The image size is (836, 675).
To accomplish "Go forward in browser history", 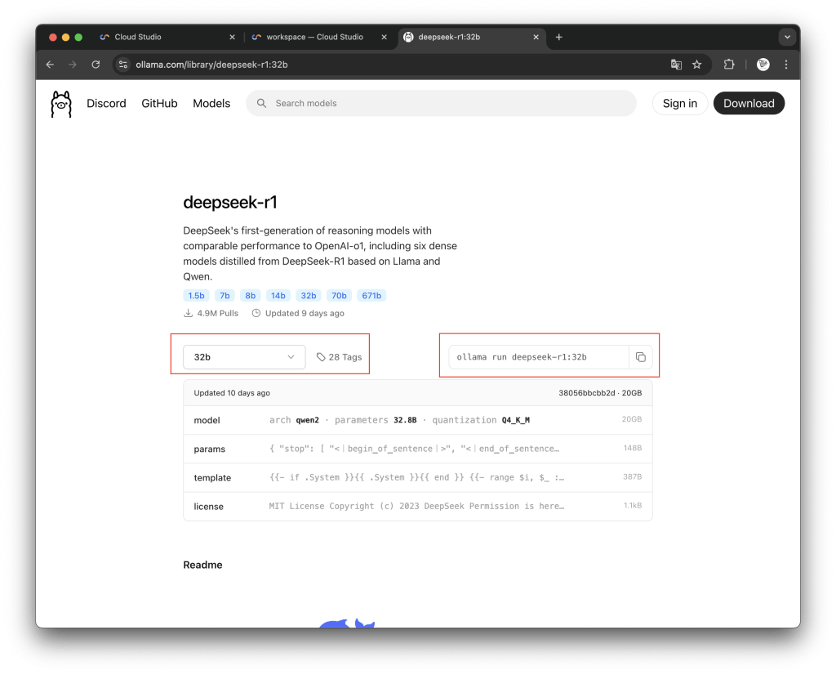I will 73,65.
